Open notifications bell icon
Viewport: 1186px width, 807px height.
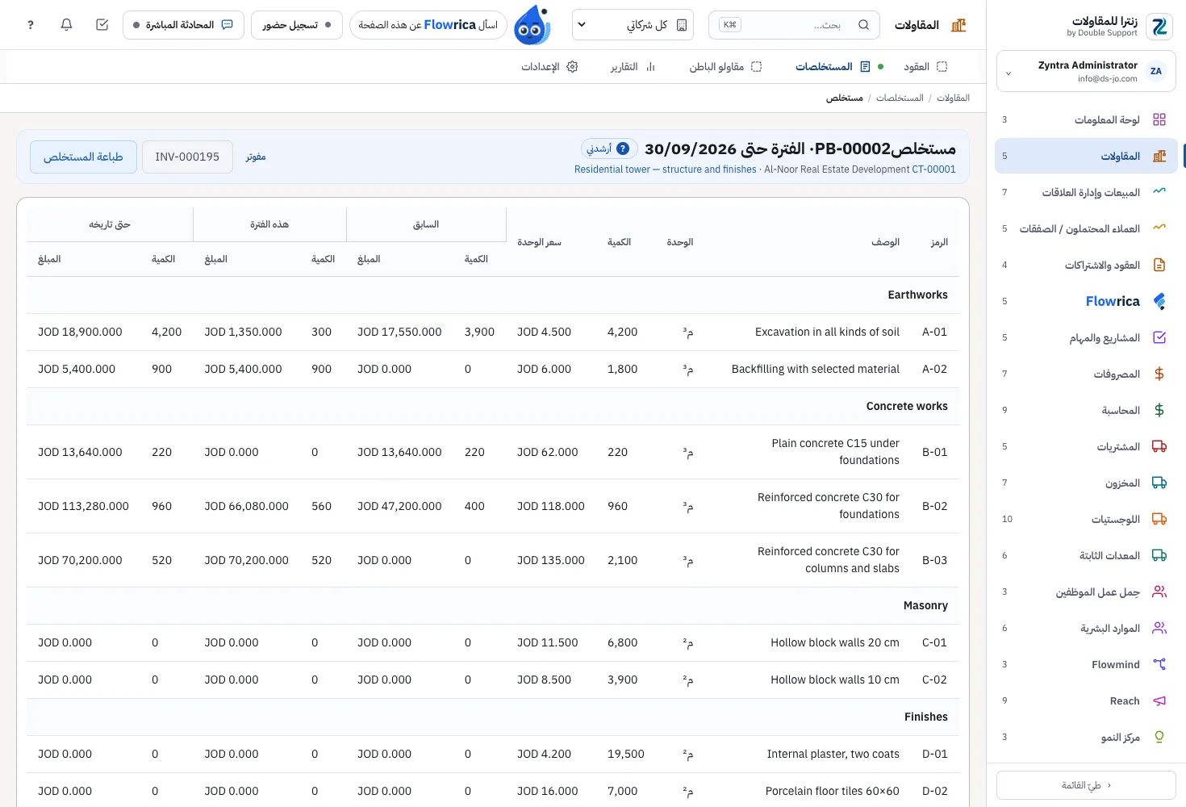point(66,25)
